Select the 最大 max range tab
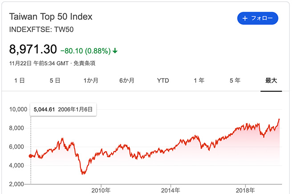292x194 pixels. 271,81
